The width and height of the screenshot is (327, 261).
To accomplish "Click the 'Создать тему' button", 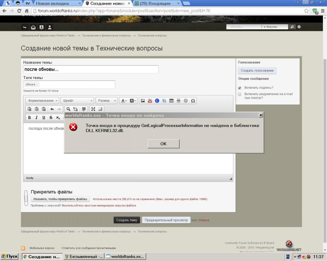I will click(x=127, y=220).
